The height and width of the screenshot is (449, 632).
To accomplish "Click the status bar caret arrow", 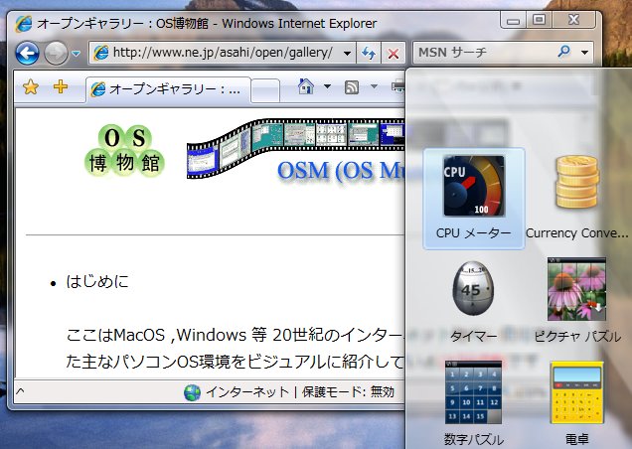I will (x=20, y=391).
